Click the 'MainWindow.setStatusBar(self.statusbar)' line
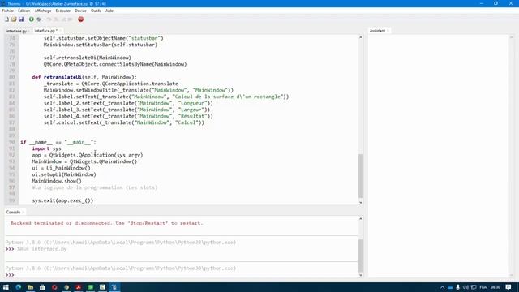The width and height of the screenshot is (519, 292). click(101, 45)
